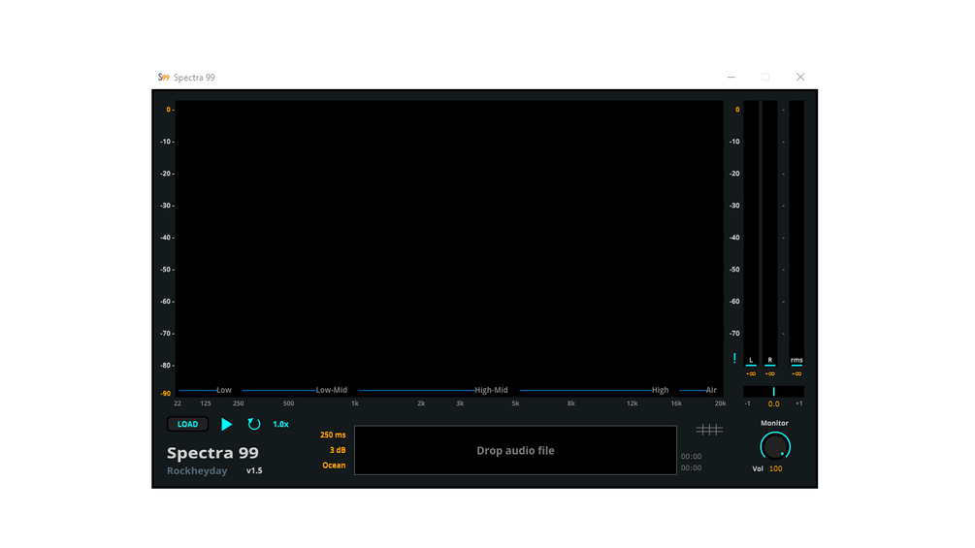Image resolution: width=975 pixels, height=548 pixels.
Task: Click the Drop audio file area
Action: pyautogui.click(x=515, y=450)
